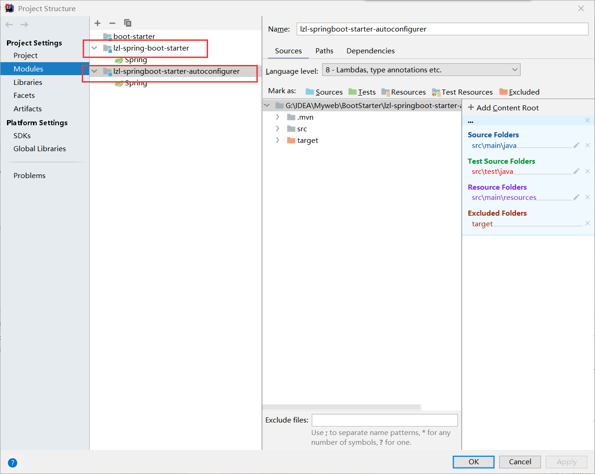Expand the .mvn folder
Screen dimensions: 595x474
coord(278,117)
